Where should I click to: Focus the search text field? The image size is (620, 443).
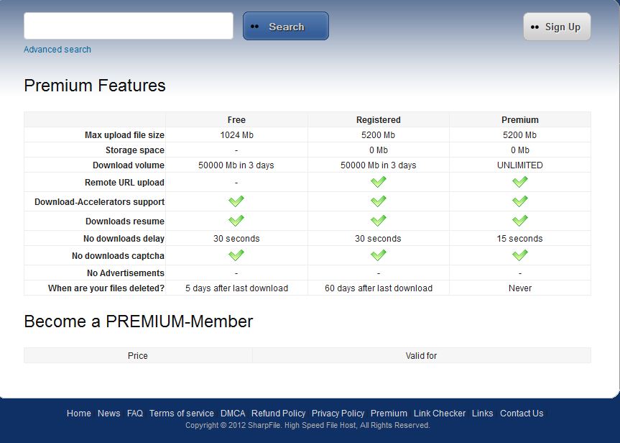129,26
